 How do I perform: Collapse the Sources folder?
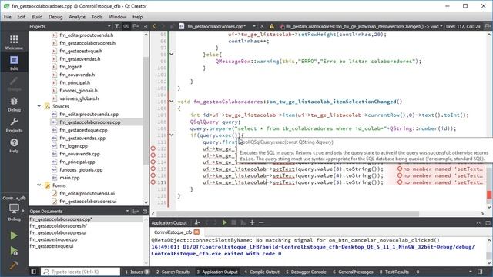click(x=39, y=106)
